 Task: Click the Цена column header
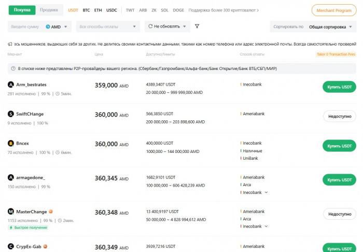99,54
